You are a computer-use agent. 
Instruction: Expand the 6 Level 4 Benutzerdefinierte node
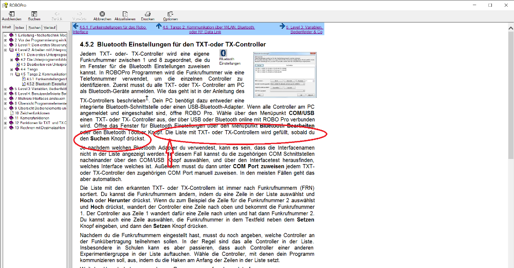point(5,94)
